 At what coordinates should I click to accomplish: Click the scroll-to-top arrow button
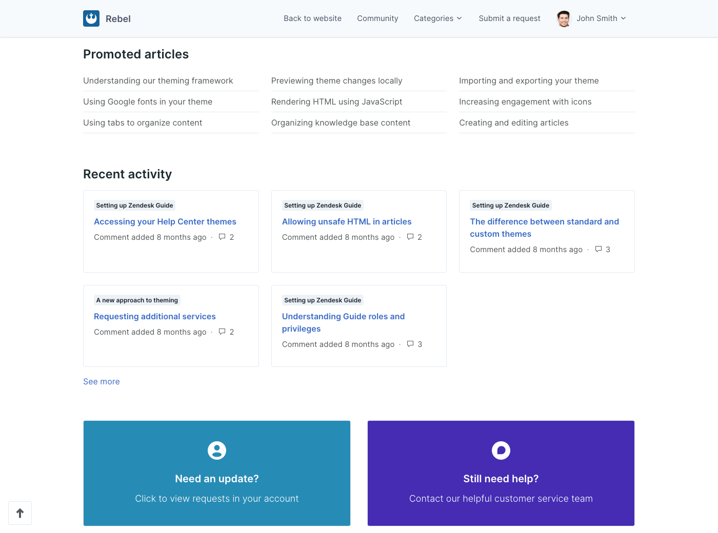point(20,513)
